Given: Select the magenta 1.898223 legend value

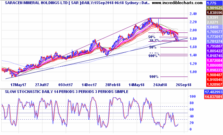Looking at the screenshot, I should pos(214,70).
